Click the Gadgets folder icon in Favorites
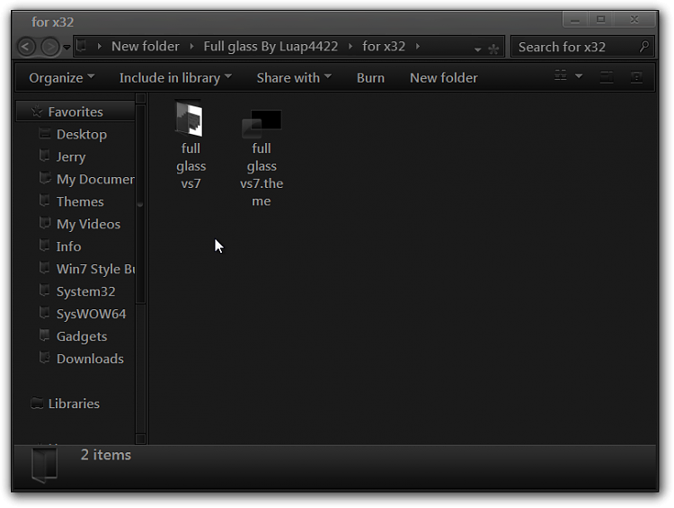 [44, 335]
